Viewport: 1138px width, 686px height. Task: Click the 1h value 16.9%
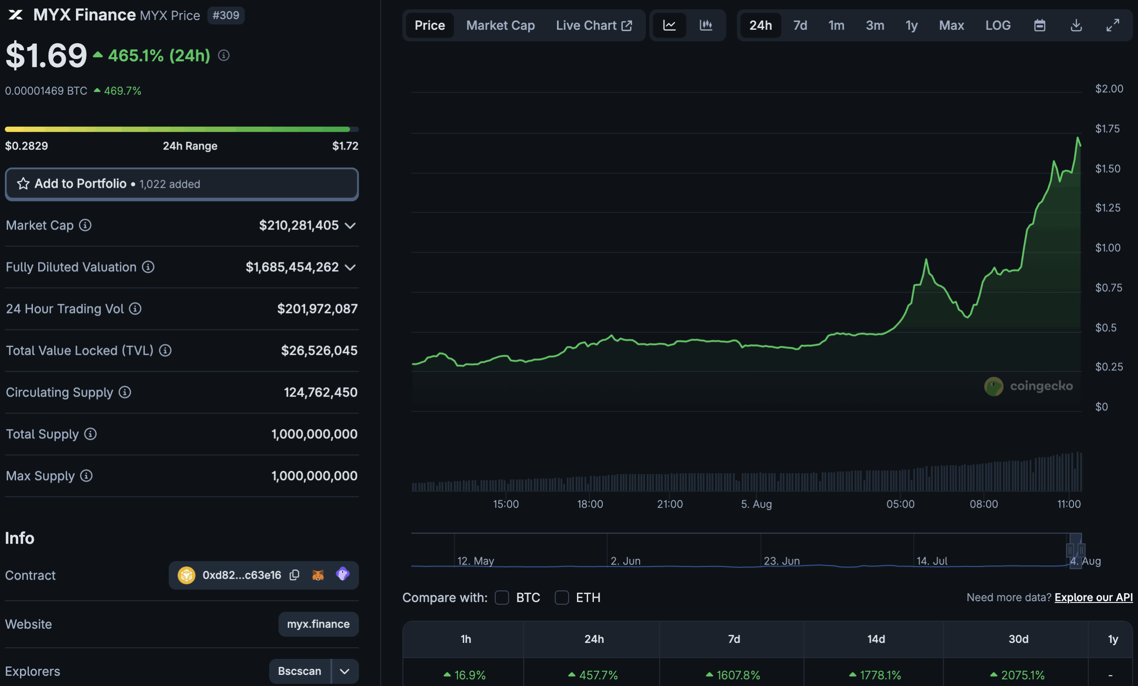[465, 675]
